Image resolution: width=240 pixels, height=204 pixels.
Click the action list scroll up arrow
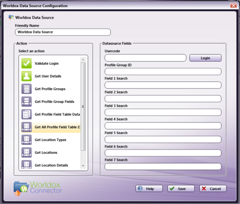(83, 60)
